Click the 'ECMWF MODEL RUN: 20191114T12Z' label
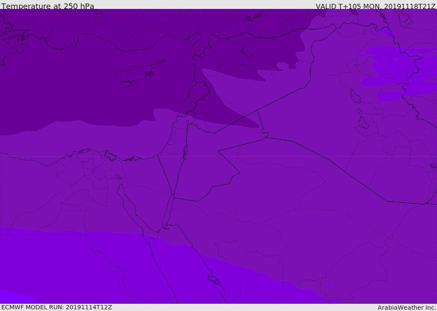Screen dimensions: 437x311 pyautogui.click(x=57, y=307)
